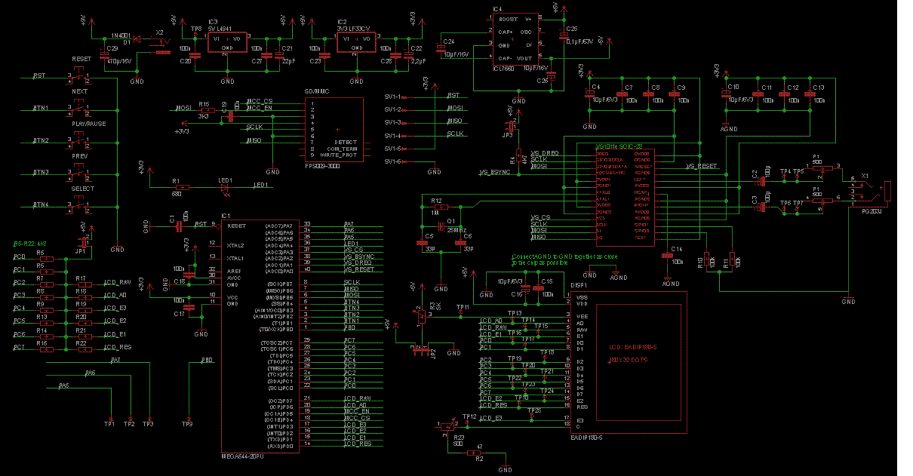Image resolution: width=913 pixels, height=476 pixels.
Task: Select the SELECT pushbutton switch symbol
Action: pos(80,205)
